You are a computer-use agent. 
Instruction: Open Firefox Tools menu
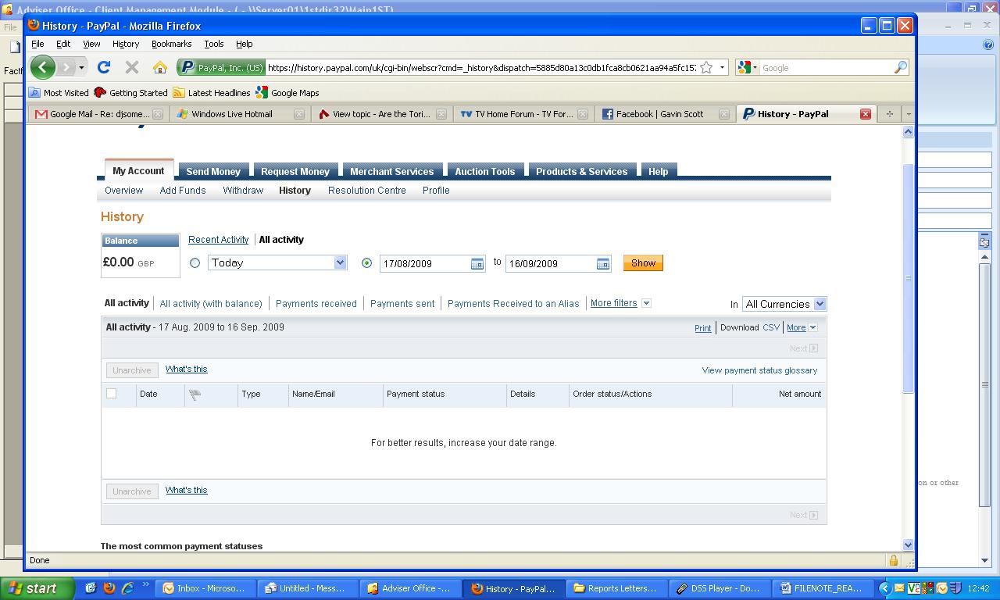pyautogui.click(x=214, y=44)
